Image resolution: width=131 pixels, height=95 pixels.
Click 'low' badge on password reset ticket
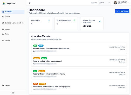click(x=35, y=71)
